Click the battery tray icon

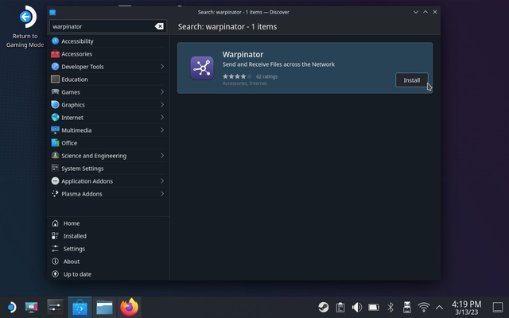click(374, 307)
